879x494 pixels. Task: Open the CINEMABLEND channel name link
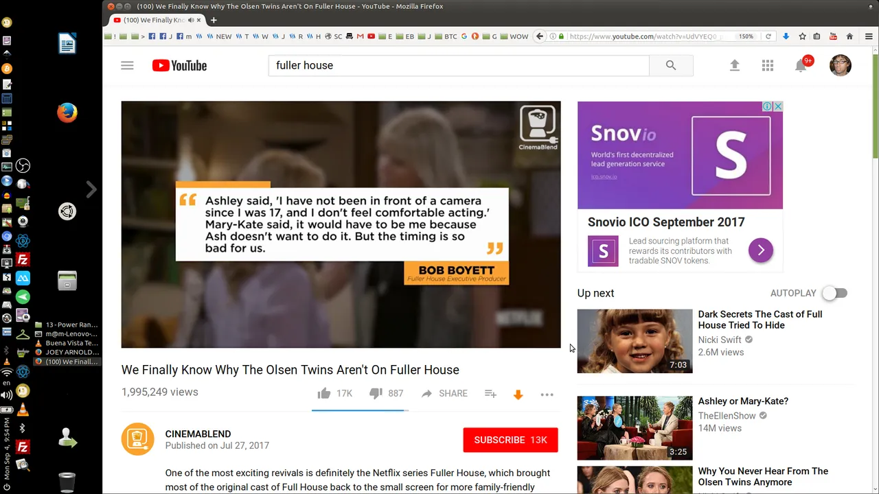point(198,434)
